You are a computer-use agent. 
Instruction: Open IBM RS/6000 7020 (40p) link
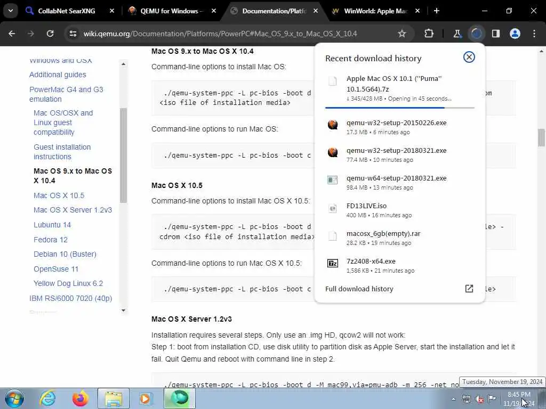pos(71,298)
